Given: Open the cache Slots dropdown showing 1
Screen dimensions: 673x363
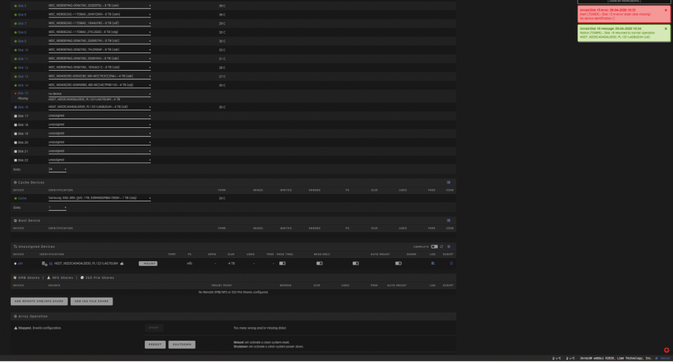Looking at the screenshot, I should pyautogui.click(x=57, y=208).
